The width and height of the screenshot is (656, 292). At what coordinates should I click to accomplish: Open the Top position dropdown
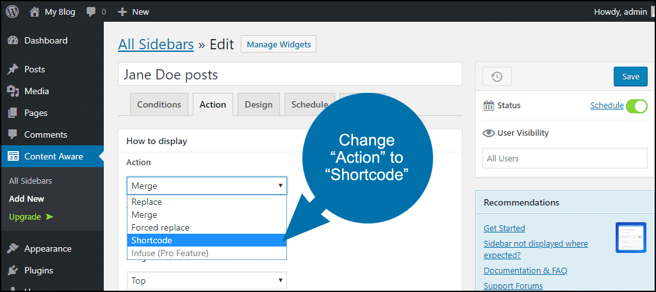(207, 280)
